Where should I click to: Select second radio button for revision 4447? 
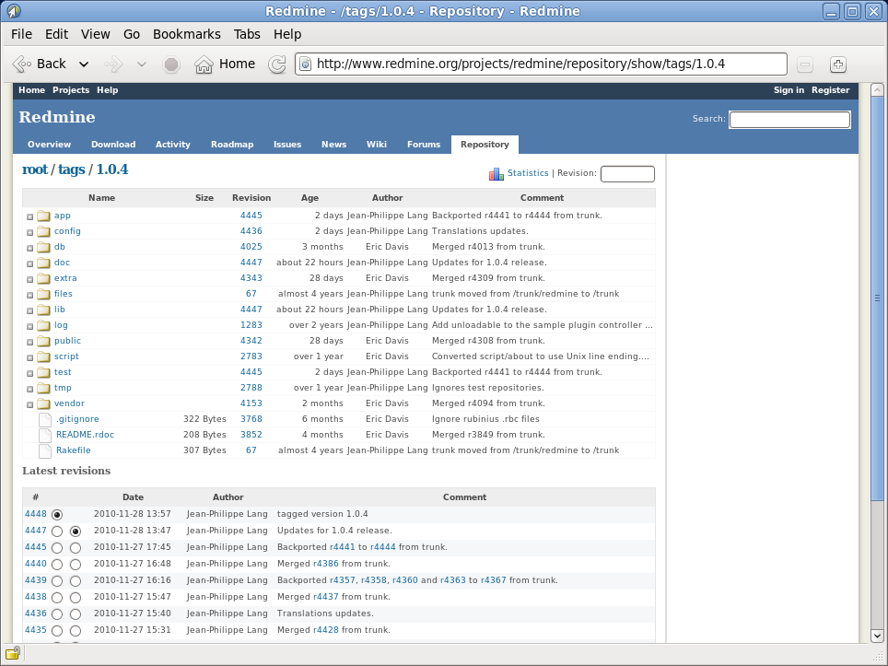[76, 532]
